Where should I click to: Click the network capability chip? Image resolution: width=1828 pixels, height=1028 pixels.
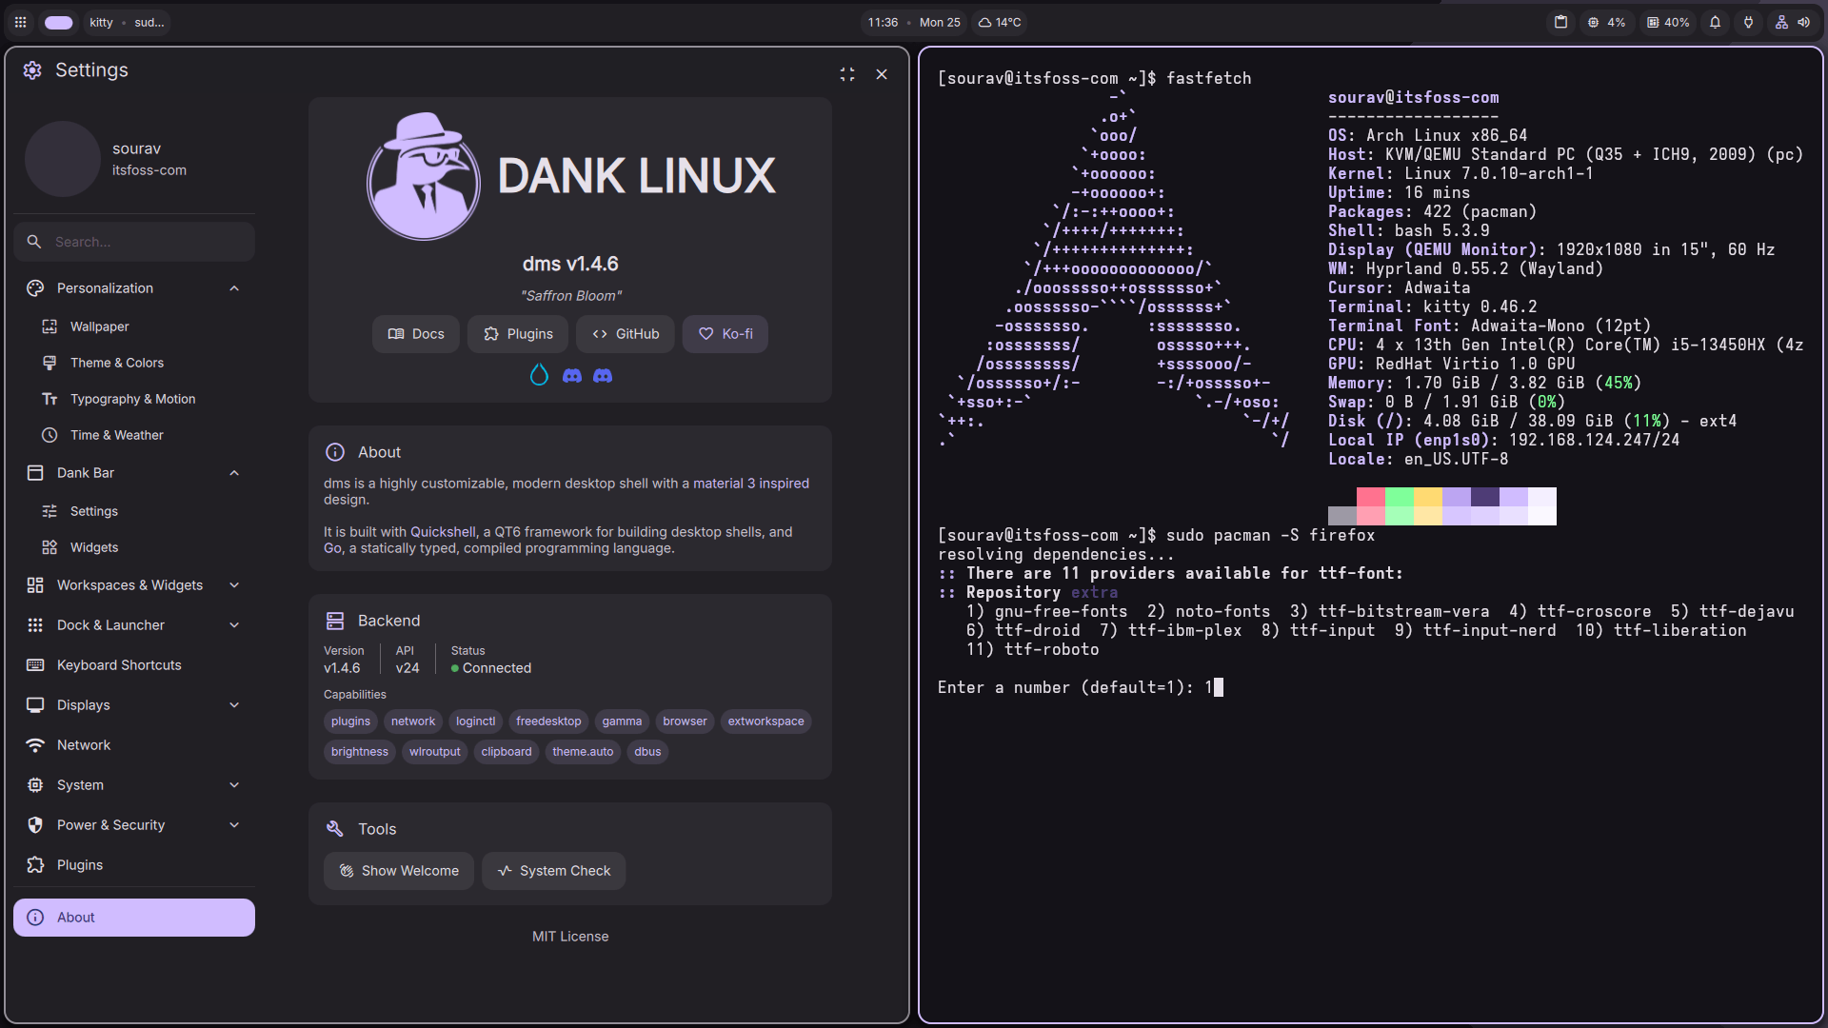[413, 722]
